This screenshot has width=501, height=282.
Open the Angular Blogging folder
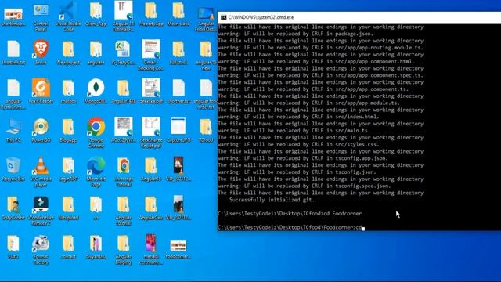pos(124,249)
